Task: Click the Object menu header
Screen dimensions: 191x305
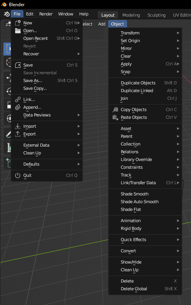Action: click(118, 24)
